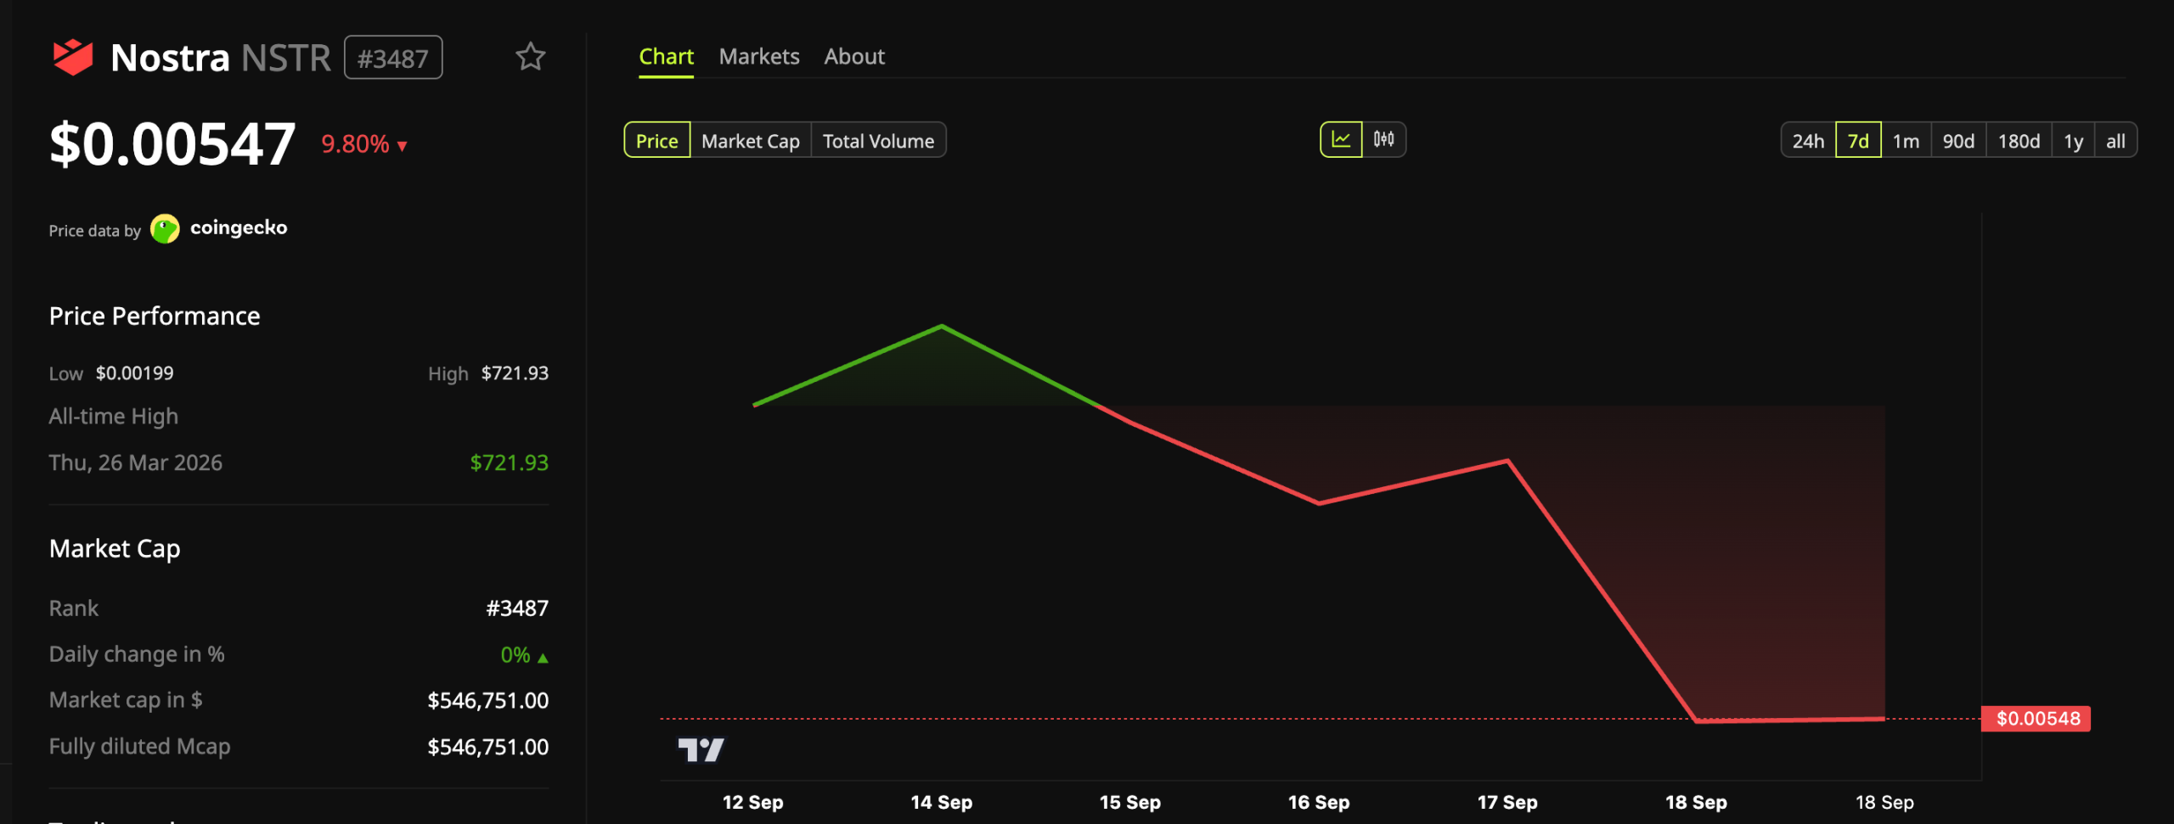Set chart range to 7d
The height and width of the screenshot is (824, 2174).
[x=1858, y=140]
